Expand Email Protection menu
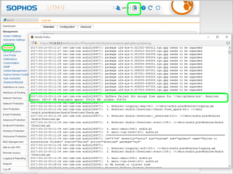 [12, 115]
